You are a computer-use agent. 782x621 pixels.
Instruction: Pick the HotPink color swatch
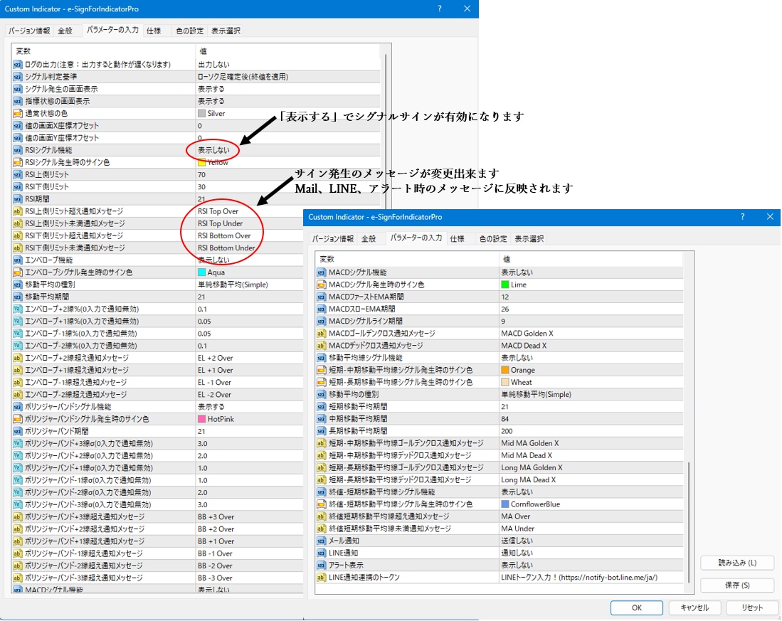pos(201,419)
